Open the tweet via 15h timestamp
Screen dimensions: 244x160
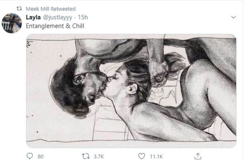[x=83, y=17]
